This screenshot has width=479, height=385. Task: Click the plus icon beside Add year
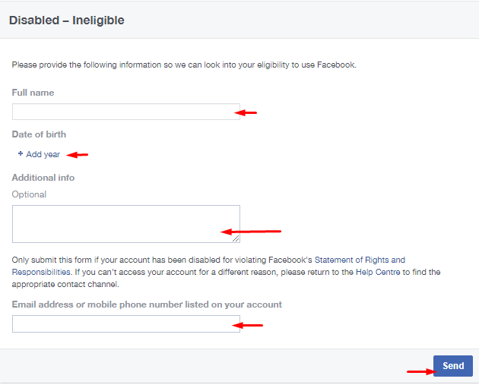click(x=21, y=153)
